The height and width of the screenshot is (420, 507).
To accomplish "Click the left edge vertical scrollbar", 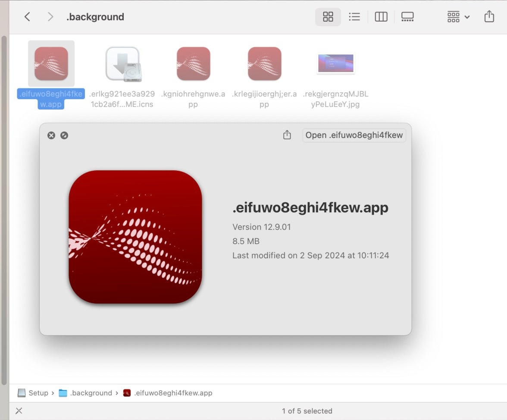I will pyautogui.click(x=4, y=207).
